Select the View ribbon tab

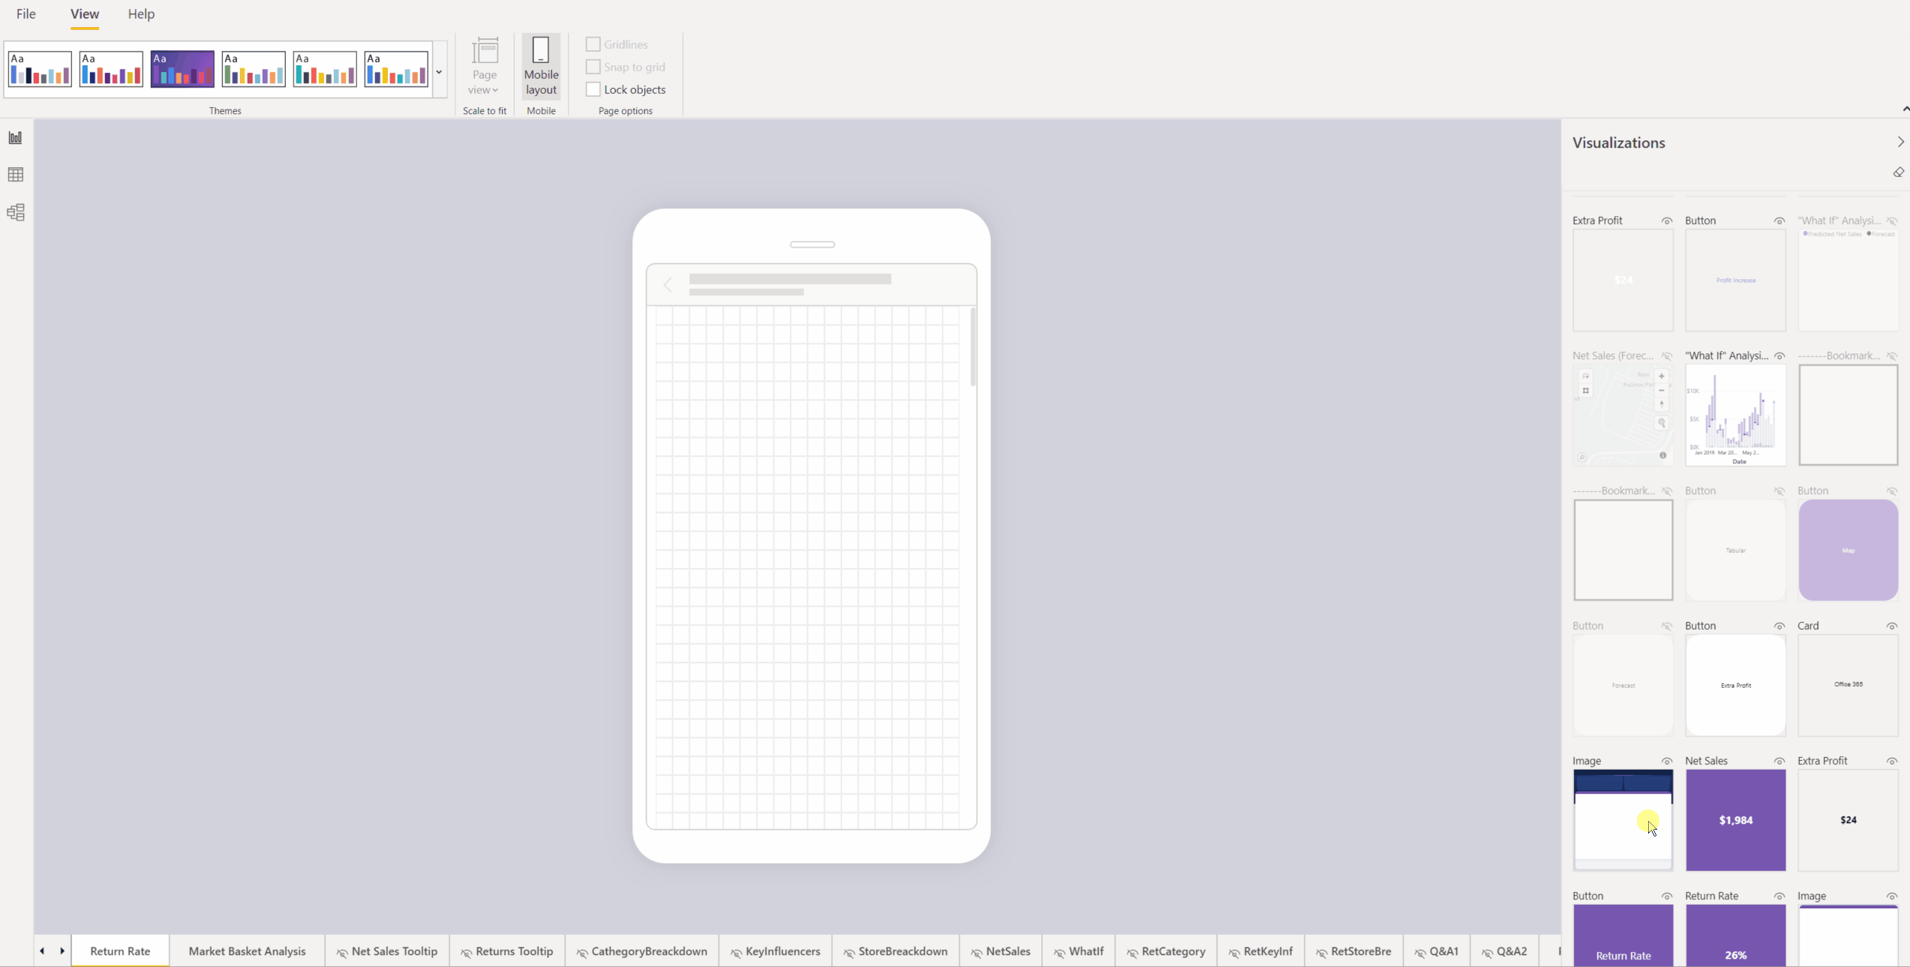(85, 14)
